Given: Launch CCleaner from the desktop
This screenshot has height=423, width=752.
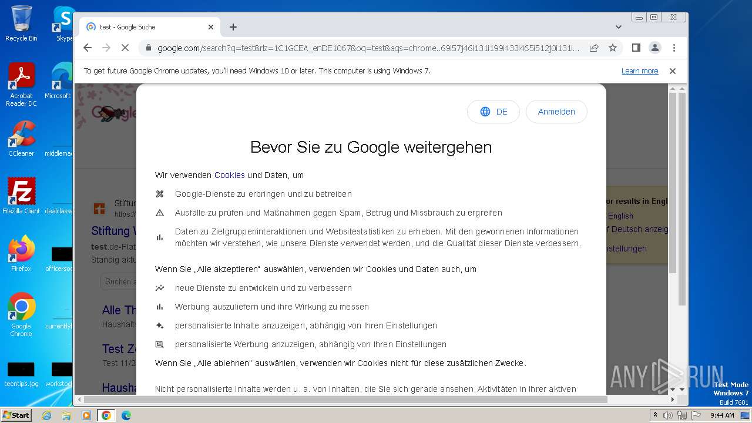Looking at the screenshot, I should (21, 139).
